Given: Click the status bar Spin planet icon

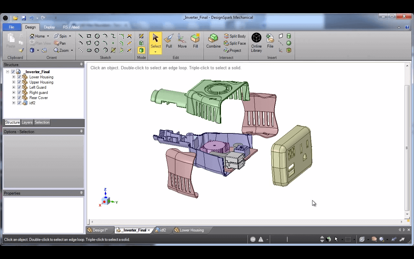Looking at the screenshot, I should coord(362,239).
